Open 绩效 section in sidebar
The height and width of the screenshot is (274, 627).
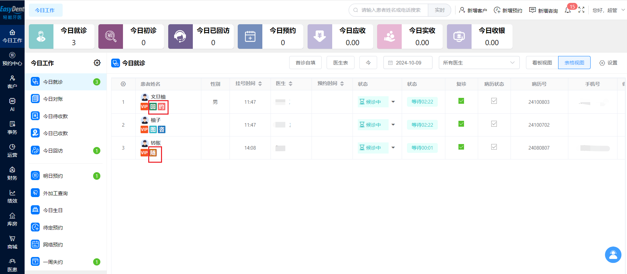point(12,196)
